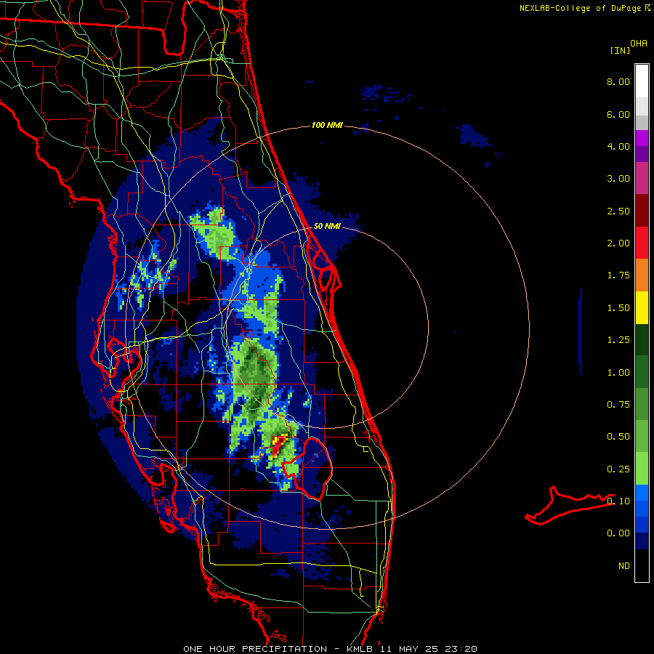
Task: Click the 0.50 legend value
Action: pos(618,437)
